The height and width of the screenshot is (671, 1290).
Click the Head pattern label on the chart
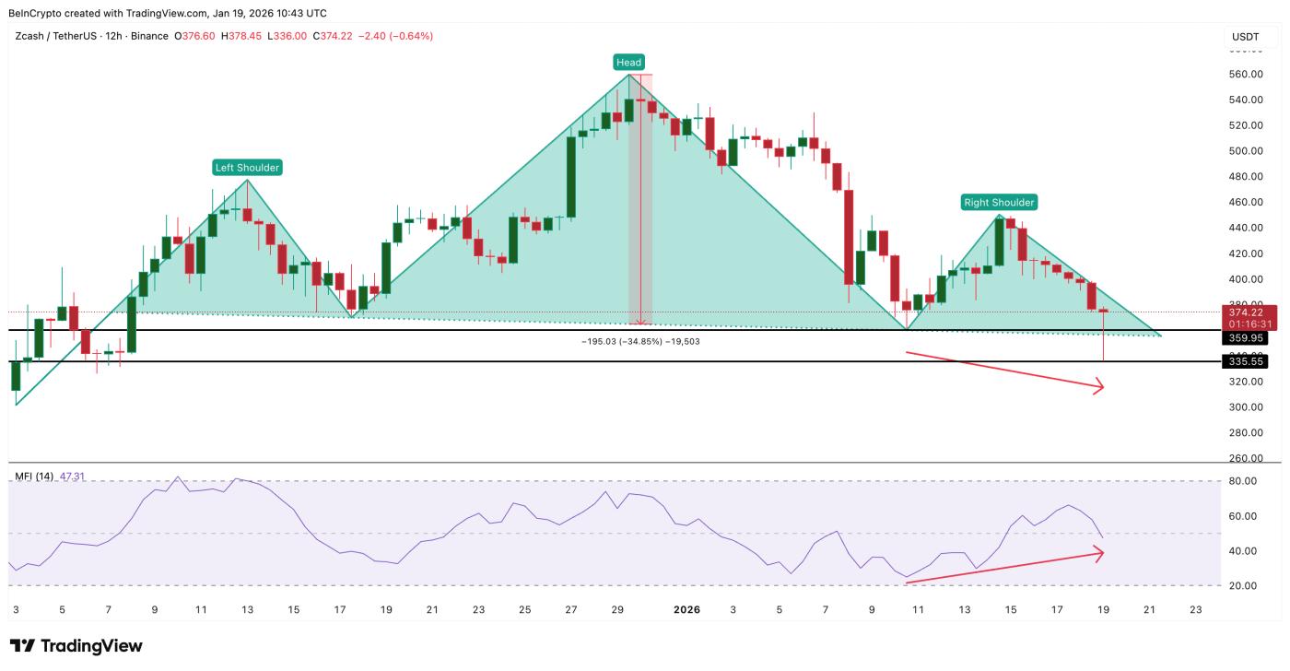pos(631,64)
